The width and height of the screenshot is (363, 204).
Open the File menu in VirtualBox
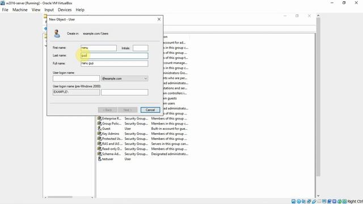coord(5,10)
